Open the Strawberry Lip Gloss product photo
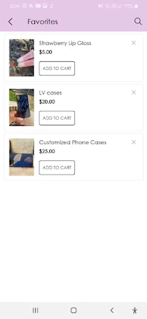Screen dimensions: 147x319 click(22, 58)
